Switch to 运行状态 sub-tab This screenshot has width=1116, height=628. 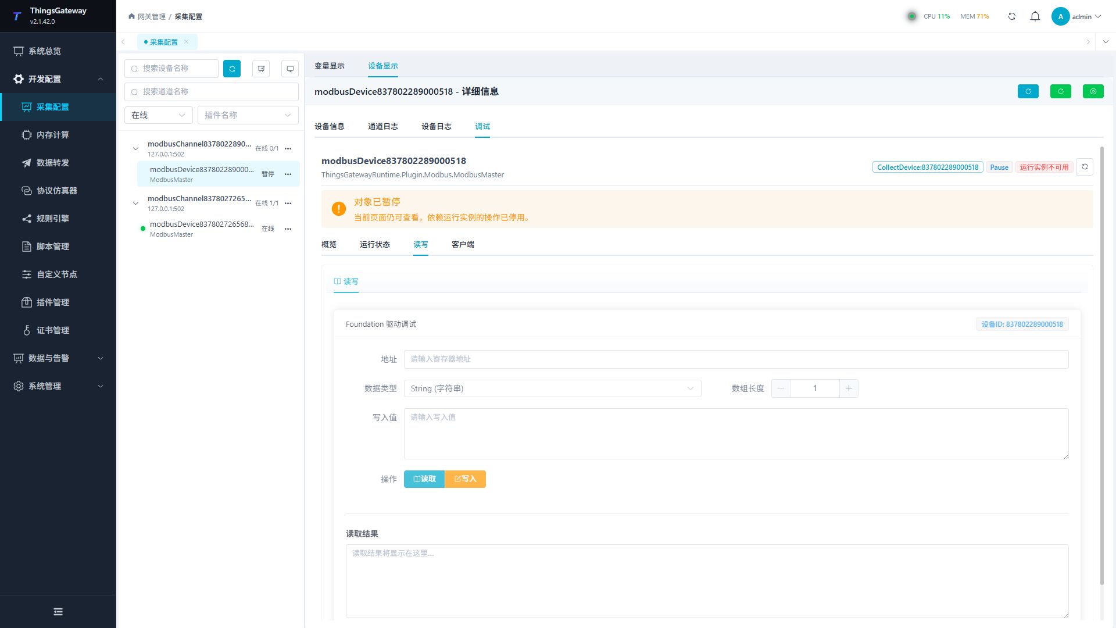coord(375,244)
